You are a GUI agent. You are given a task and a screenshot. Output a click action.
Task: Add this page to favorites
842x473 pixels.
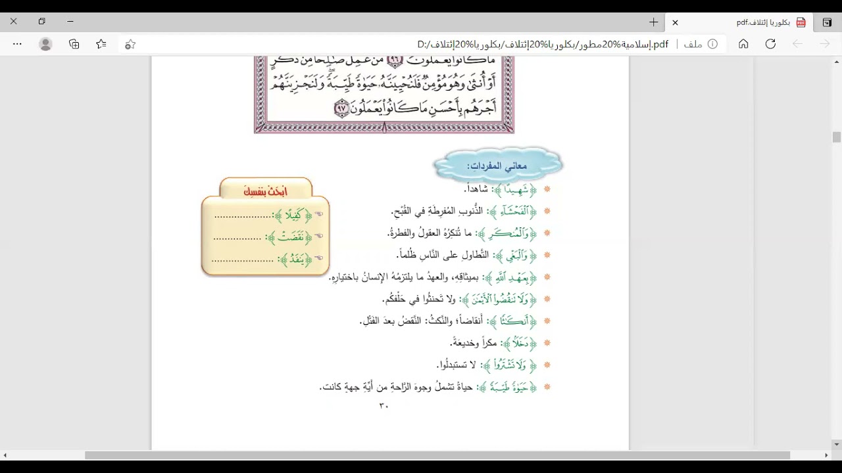[x=130, y=44]
